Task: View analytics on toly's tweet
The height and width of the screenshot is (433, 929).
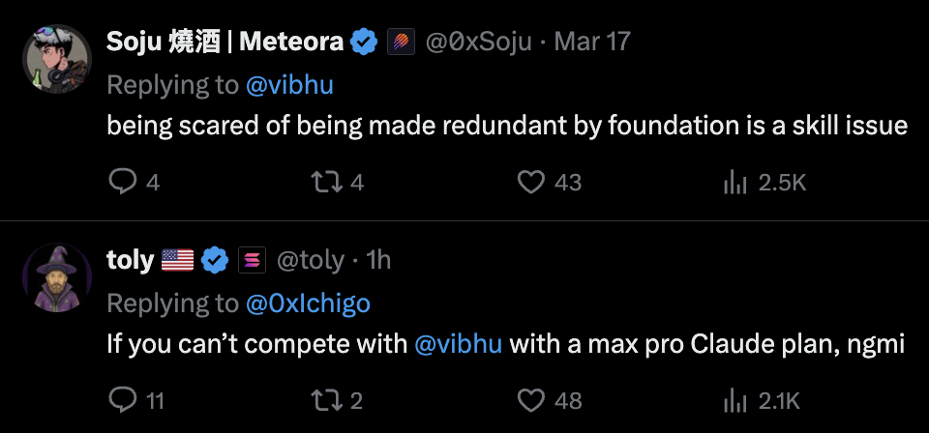Action: click(x=735, y=399)
